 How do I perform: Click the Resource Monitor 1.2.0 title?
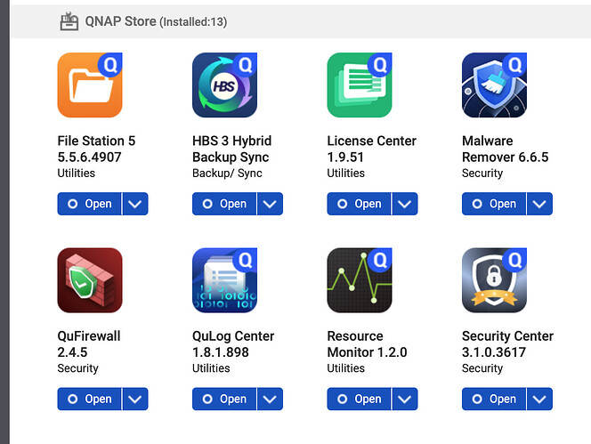pyautogui.click(x=367, y=344)
